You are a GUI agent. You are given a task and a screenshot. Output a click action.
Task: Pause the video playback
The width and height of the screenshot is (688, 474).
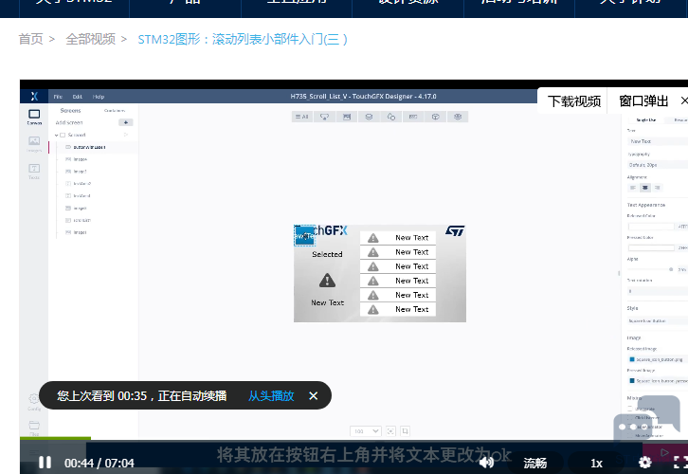coord(45,463)
